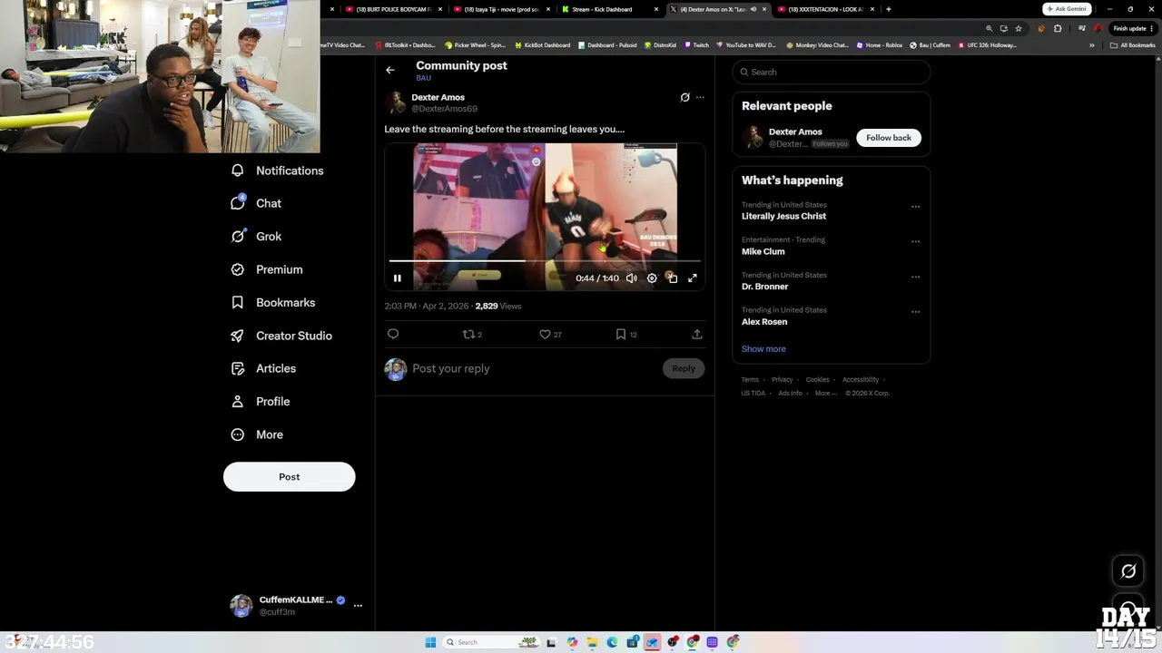Open the 'KickBot Dashboard' bookmark
The width and height of the screenshot is (1162, 653).
(x=543, y=45)
